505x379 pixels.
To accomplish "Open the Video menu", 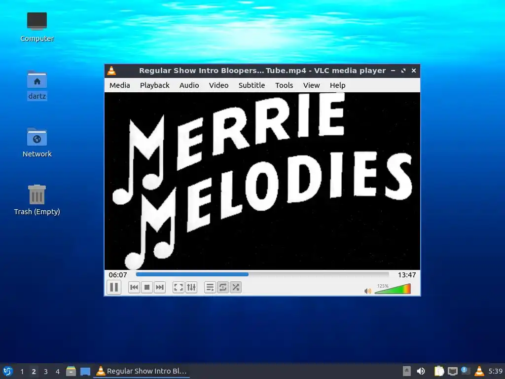I will [218, 85].
